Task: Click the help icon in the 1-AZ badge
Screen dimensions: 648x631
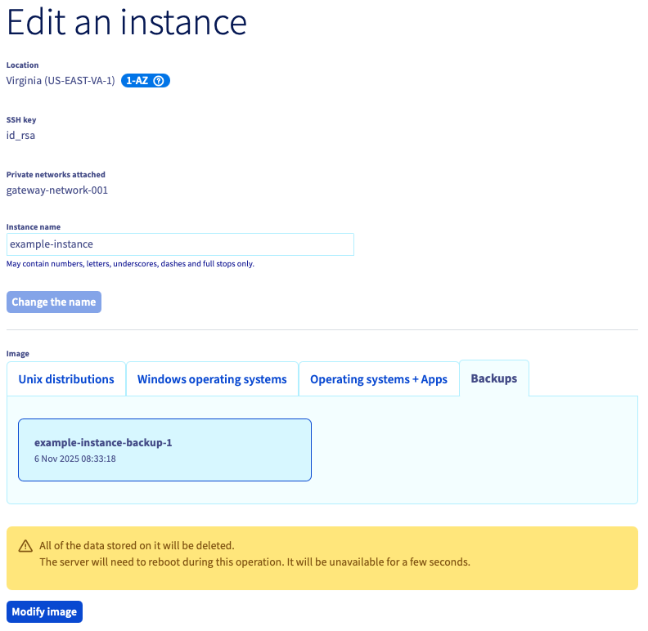Action: point(159,81)
